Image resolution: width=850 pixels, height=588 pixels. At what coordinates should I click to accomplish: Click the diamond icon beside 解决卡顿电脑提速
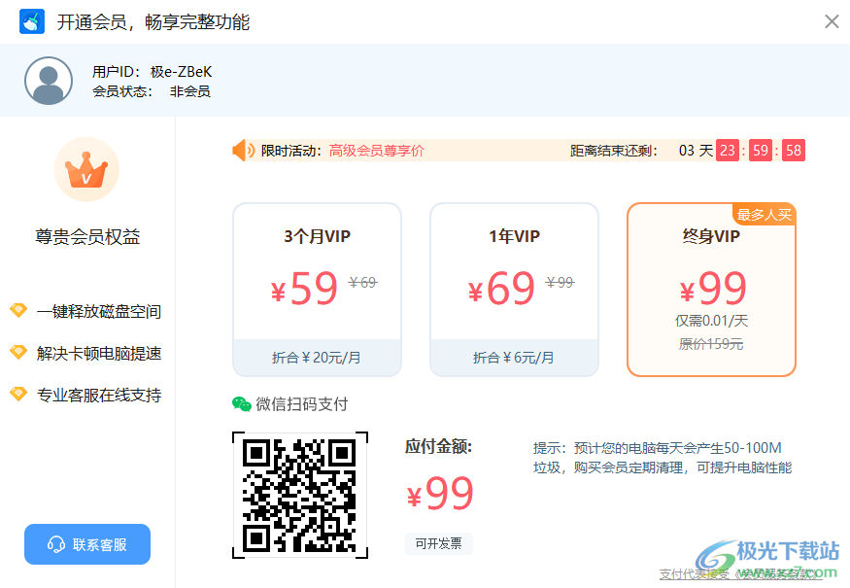[18, 353]
